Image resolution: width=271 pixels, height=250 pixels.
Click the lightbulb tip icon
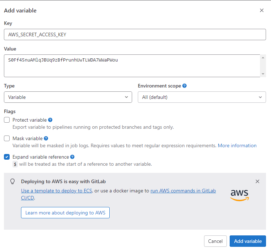12,181
